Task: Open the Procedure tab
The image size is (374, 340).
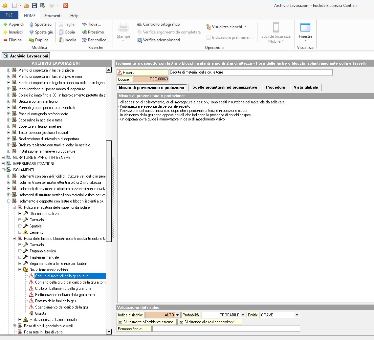Action: pyautogui.click(x=275, y=87)
